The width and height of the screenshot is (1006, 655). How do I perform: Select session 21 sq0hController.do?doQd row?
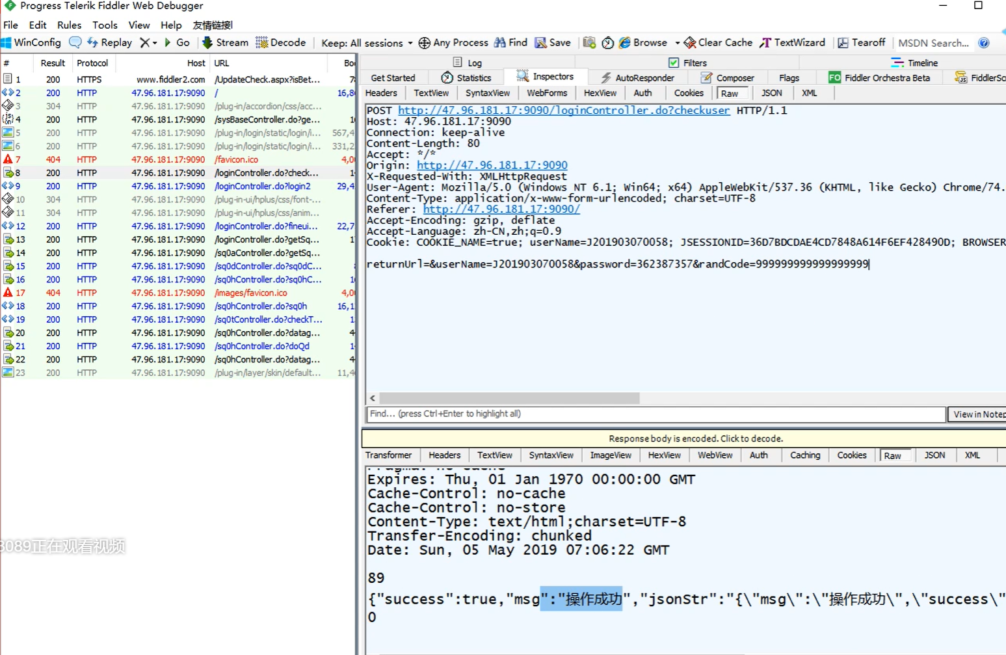pyautogui.click(x=178, y=346)
